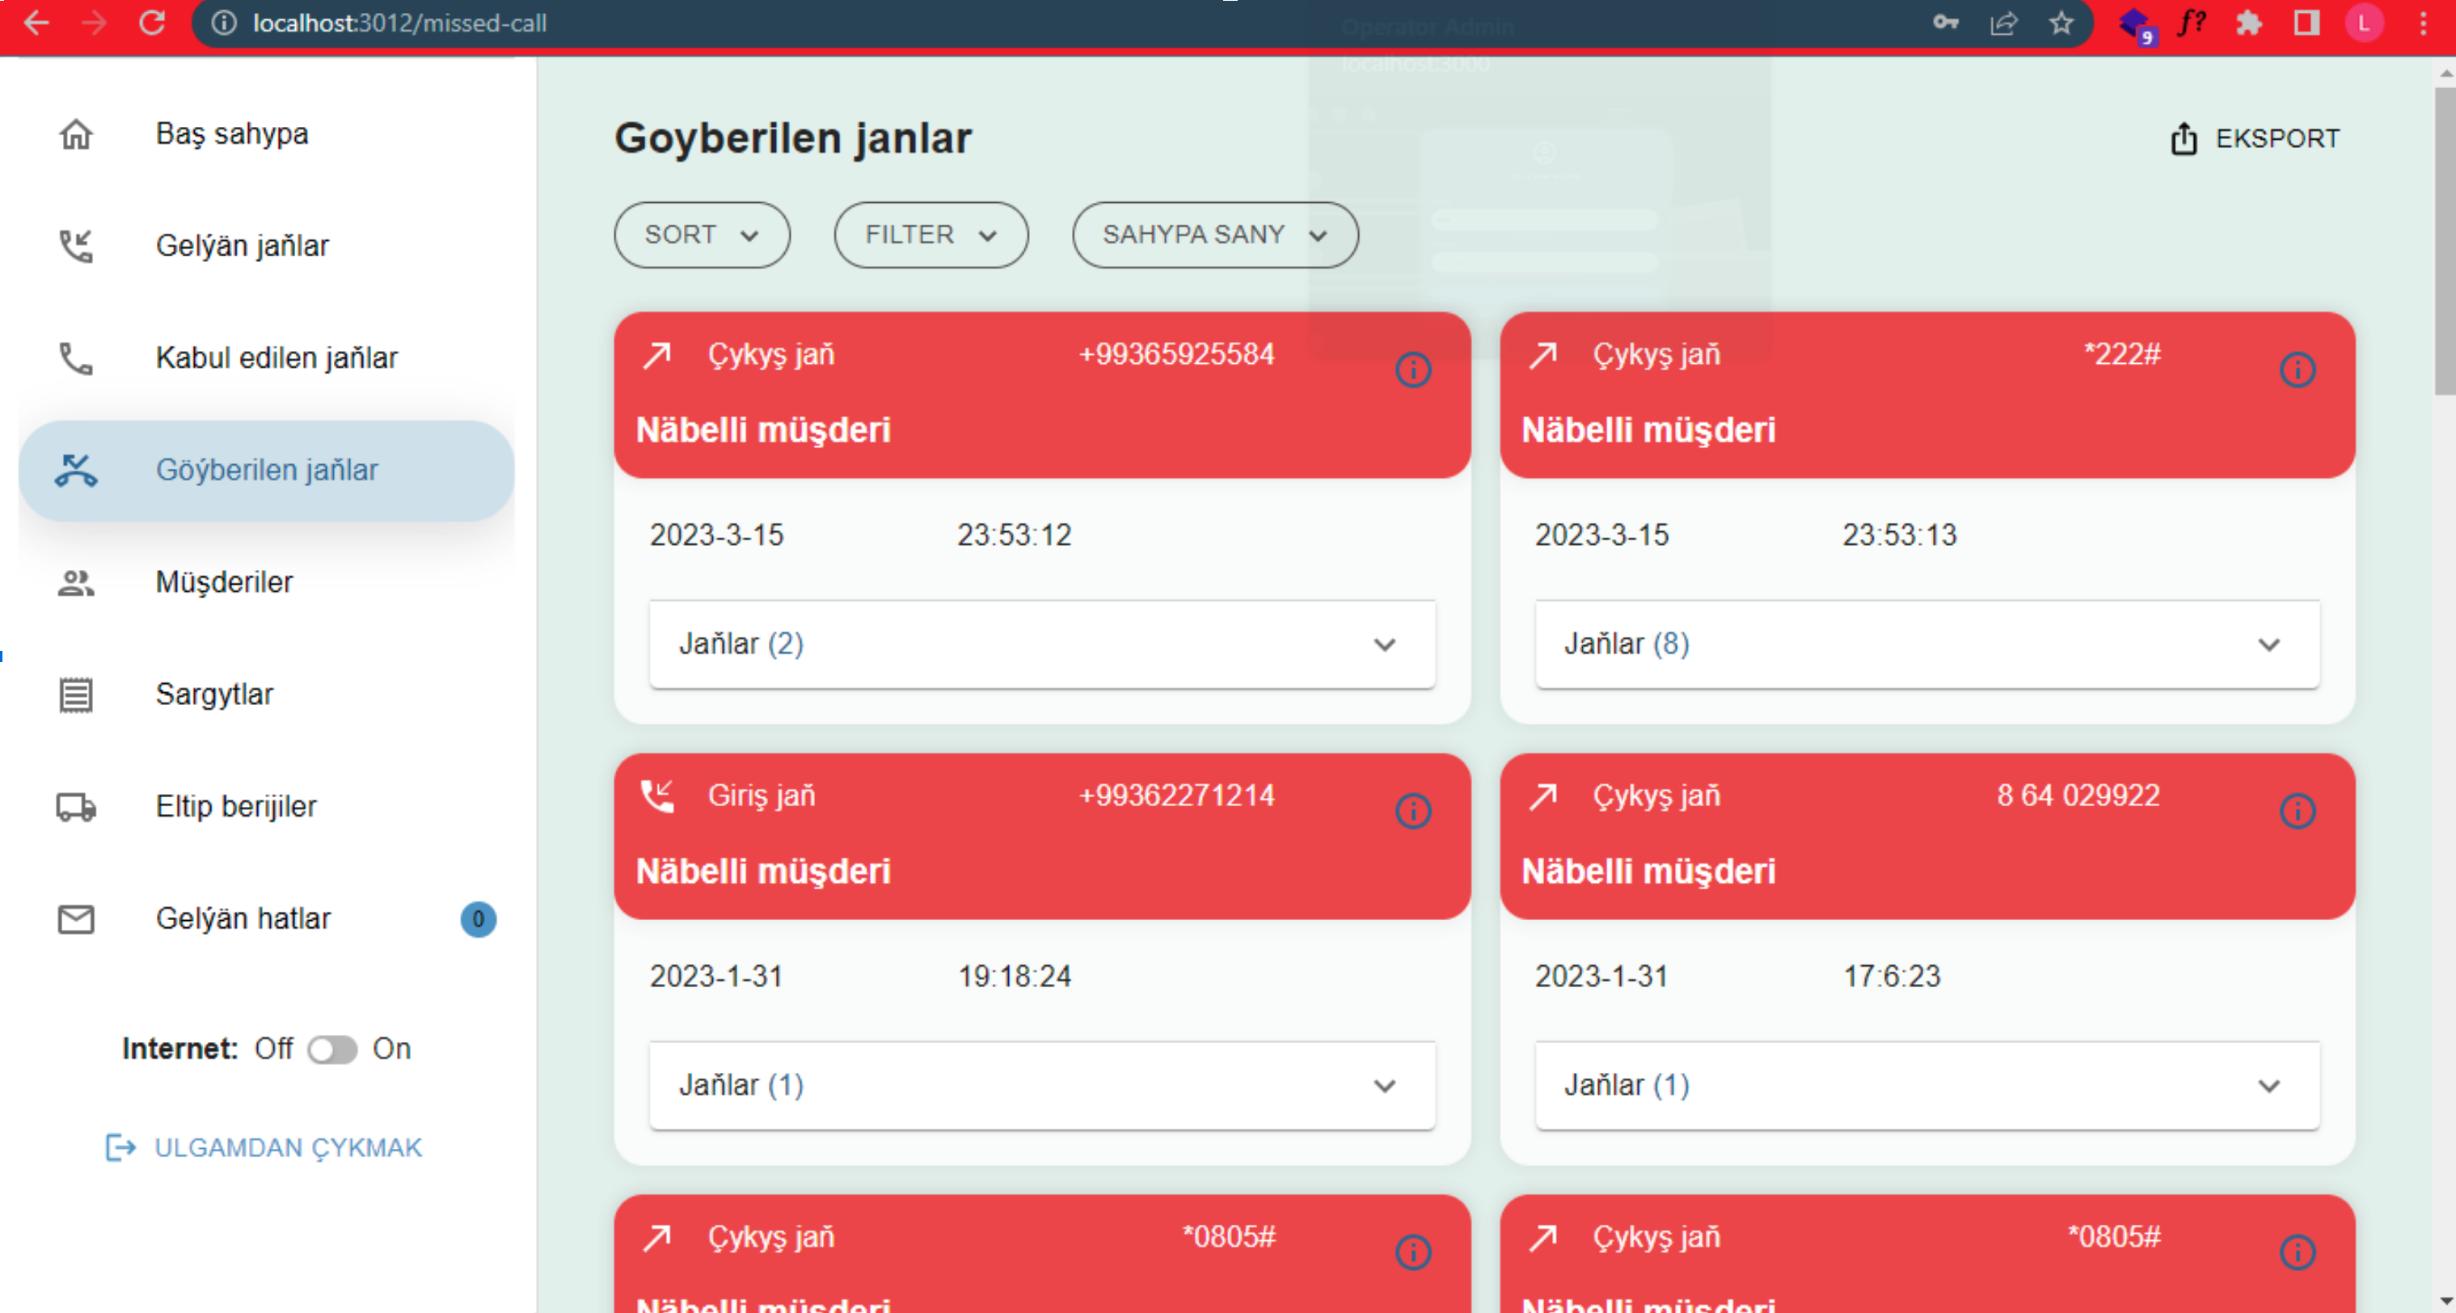2456x1313 pixels.
Task: Click info icon on +99365925584 call card
Action: coord(1413,370)
